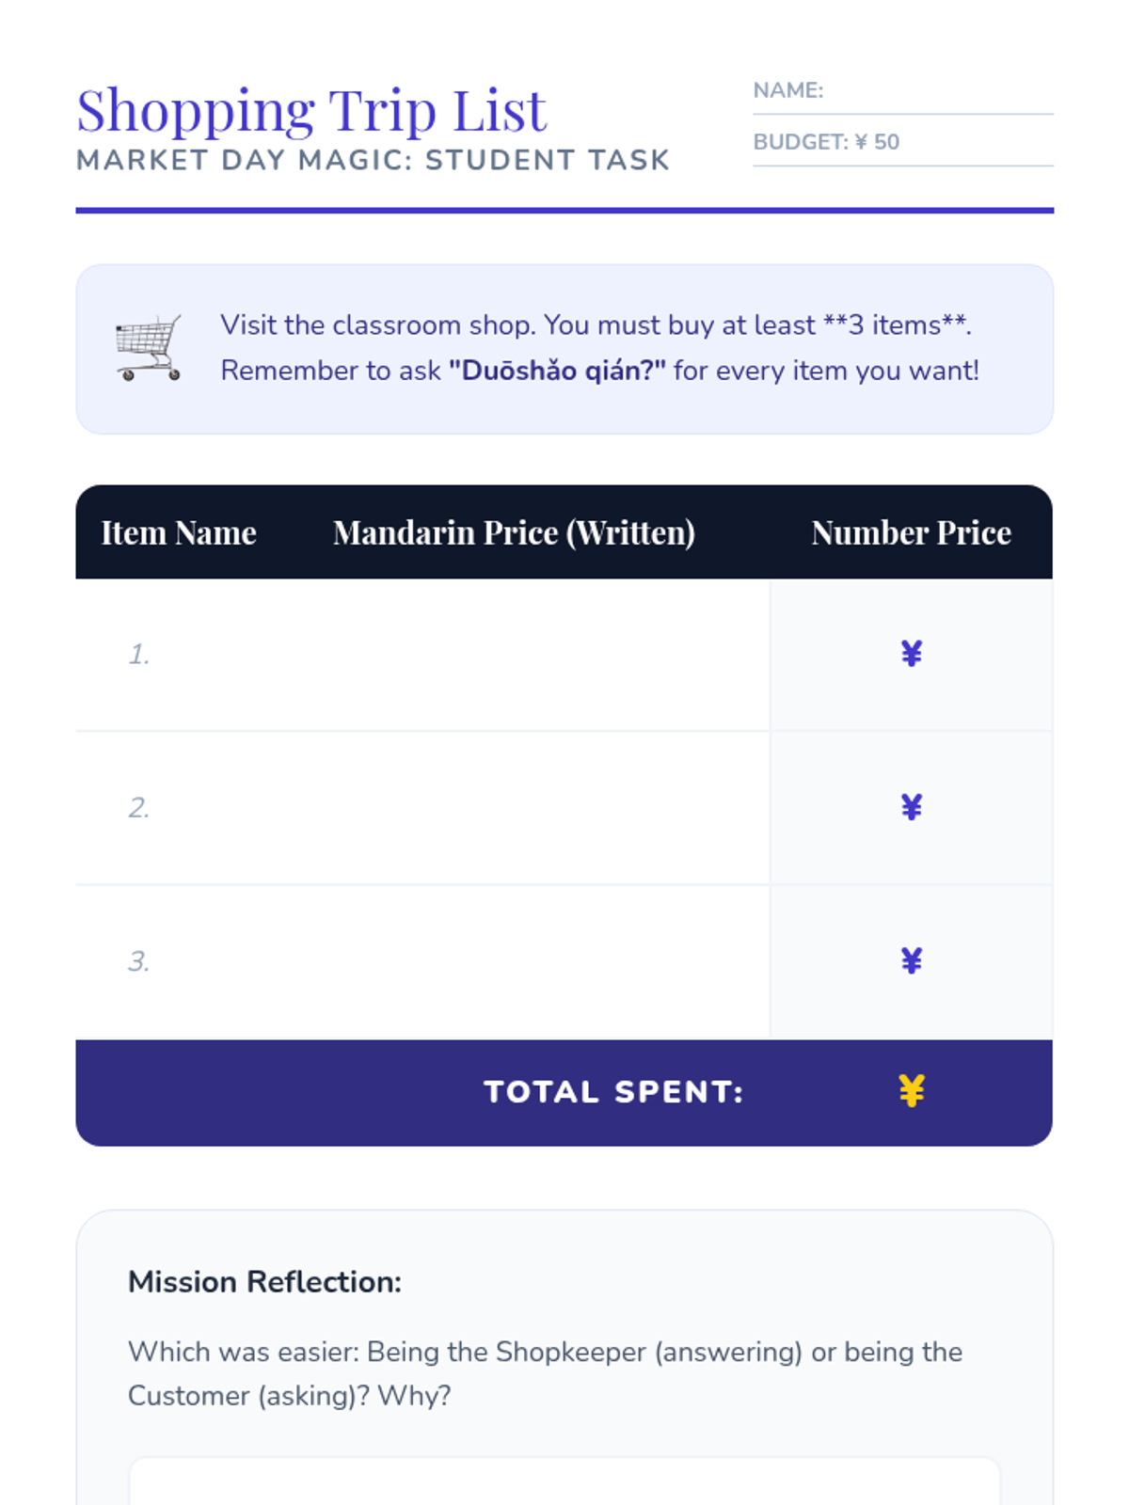Click the Shopping Trip List title
The width and height of the screenshot is (1129, 1505).
point(311,111)
